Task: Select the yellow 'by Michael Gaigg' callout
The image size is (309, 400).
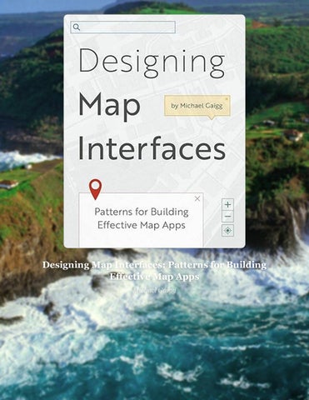Action: click(197, 106)
